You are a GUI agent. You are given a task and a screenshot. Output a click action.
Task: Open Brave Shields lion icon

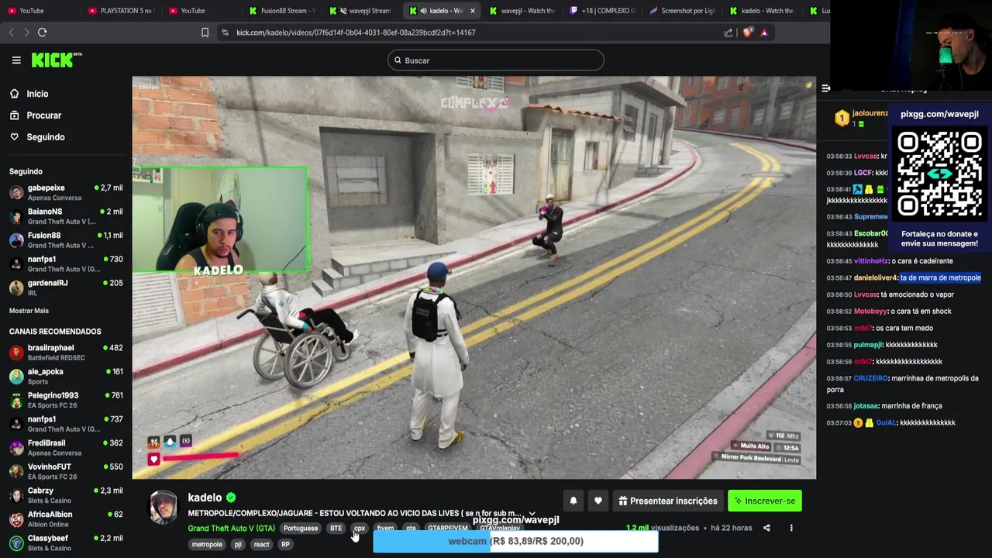(747, 33)
